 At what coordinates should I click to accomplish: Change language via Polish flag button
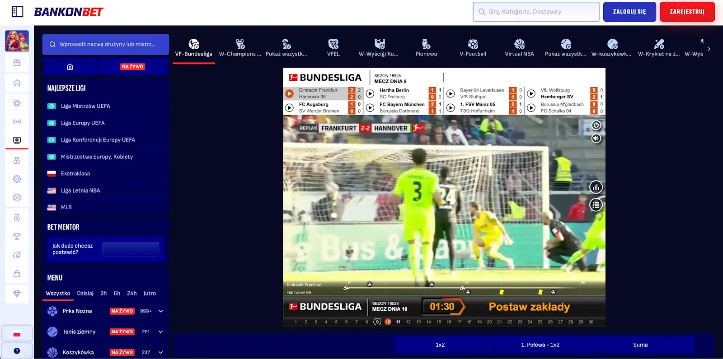point(17,334)
